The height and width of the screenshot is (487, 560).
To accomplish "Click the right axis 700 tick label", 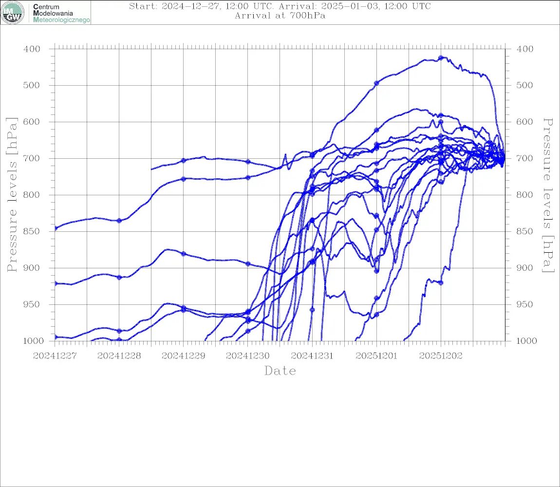I will click(525, 158).
